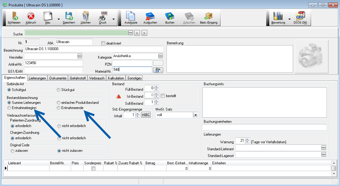Image resolution: width=340 pixels, height=186 pixels.
Task: Open Kategorie lookup ellipsis button
Action: (160, 56)
